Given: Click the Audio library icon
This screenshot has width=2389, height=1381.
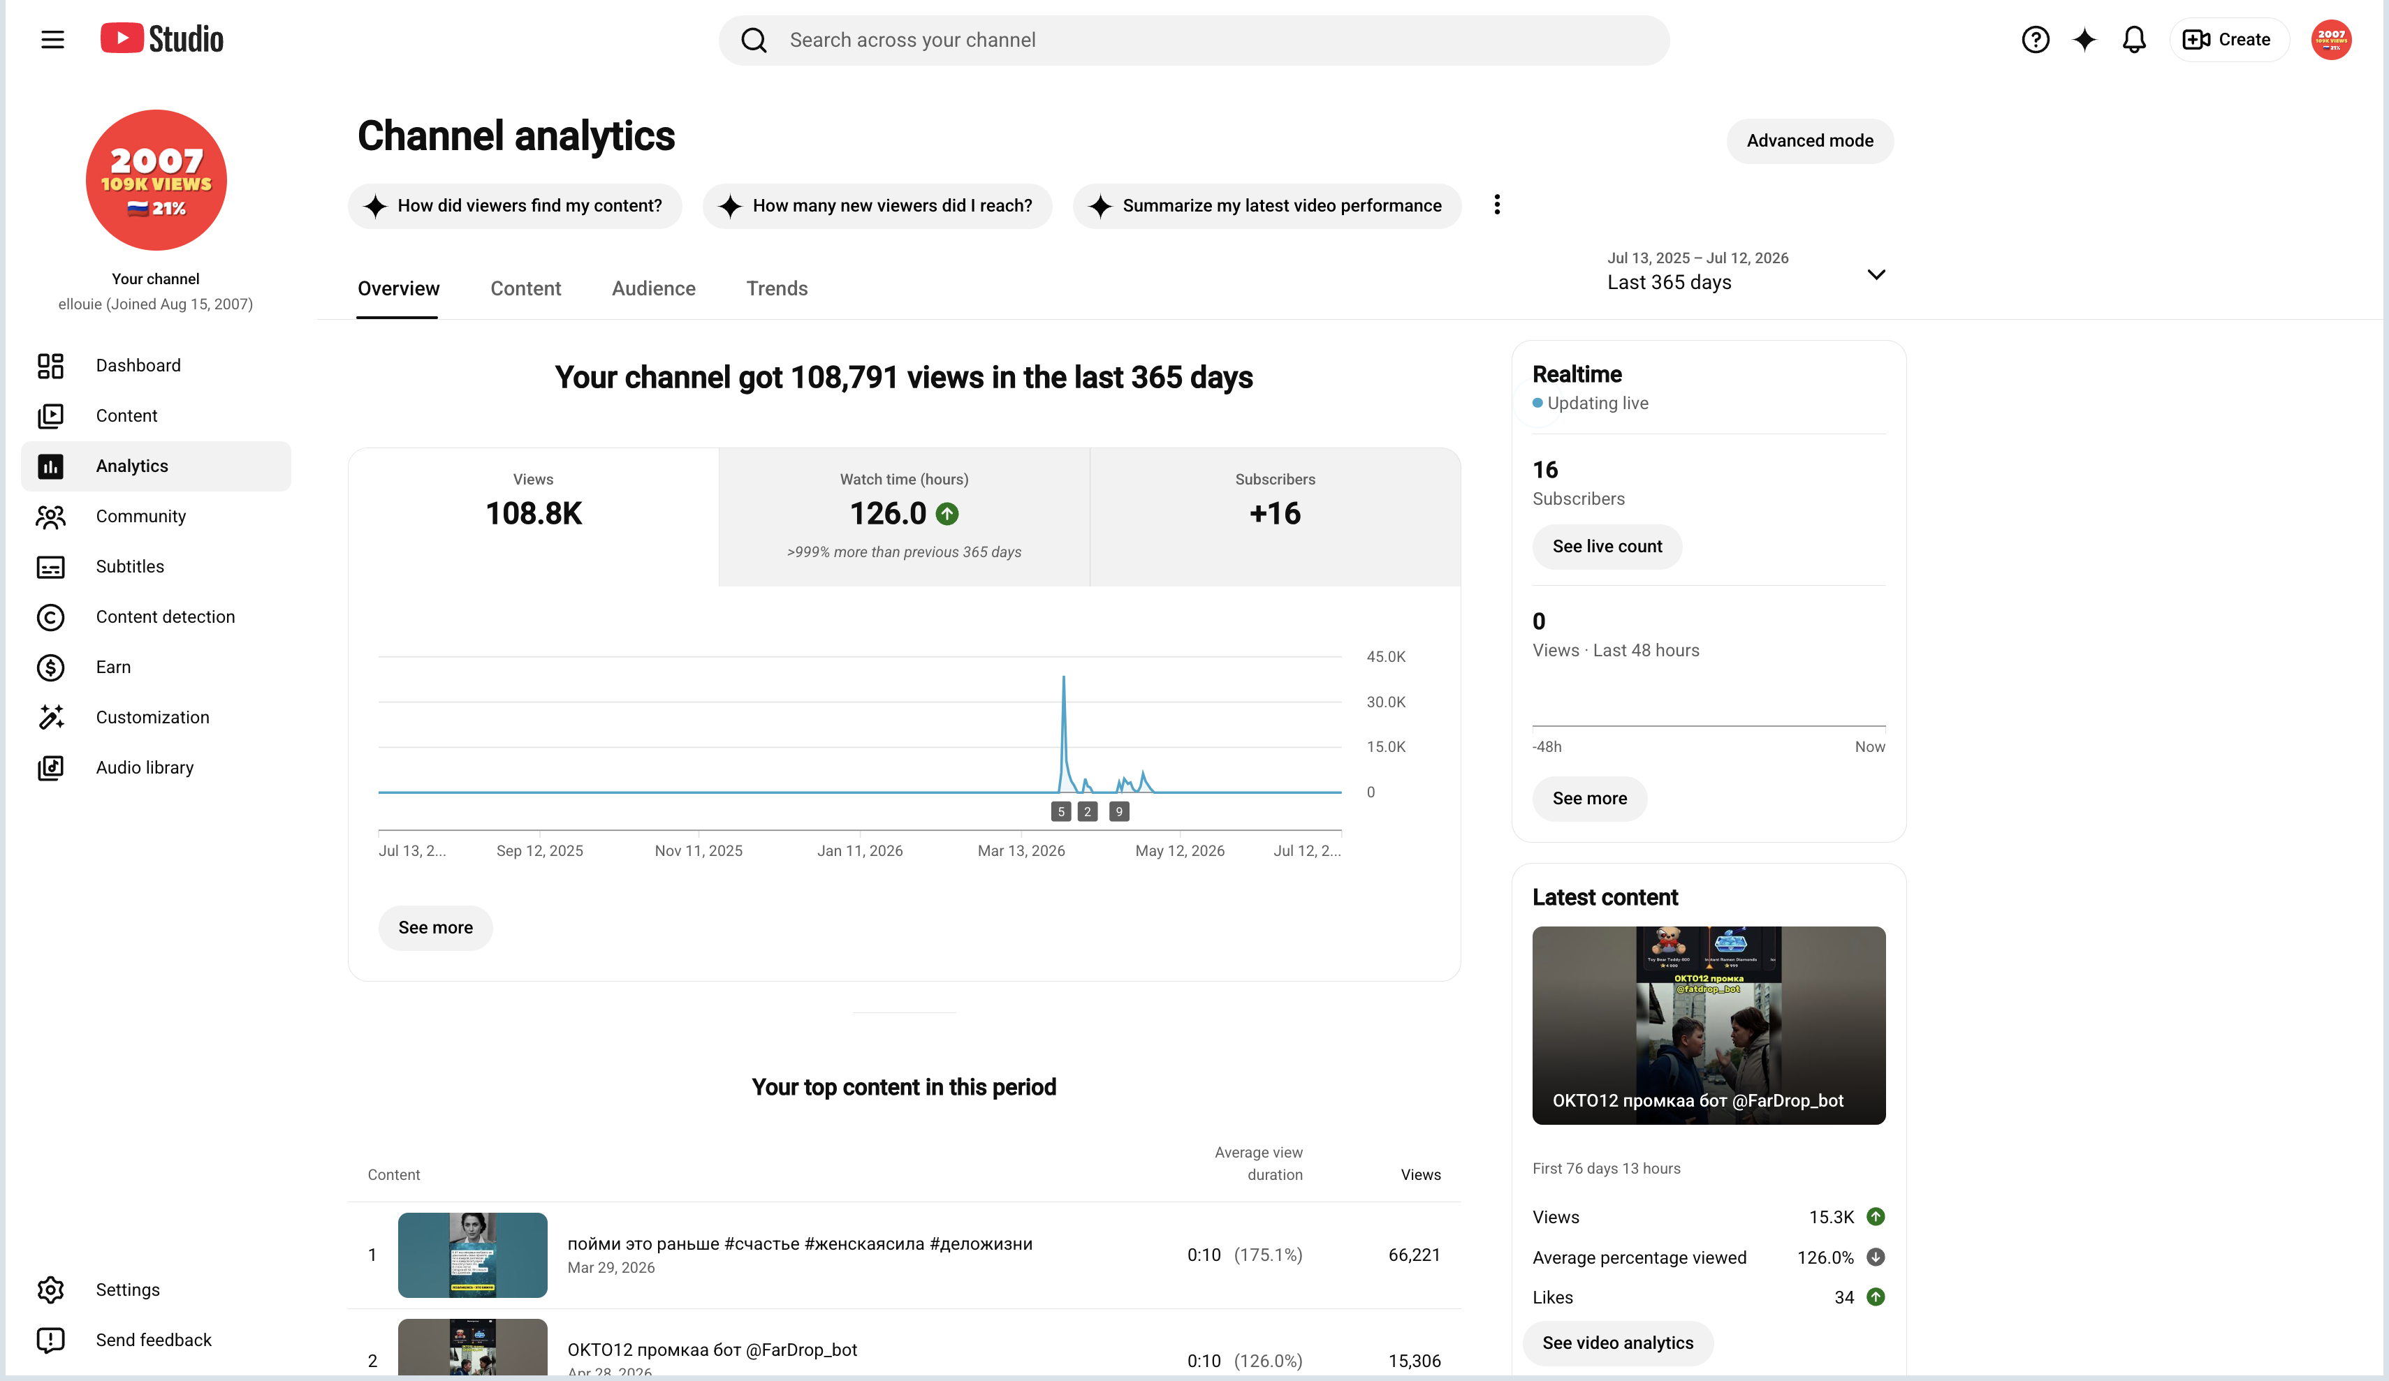Looking at the screenshot, I should coord(50,768).
